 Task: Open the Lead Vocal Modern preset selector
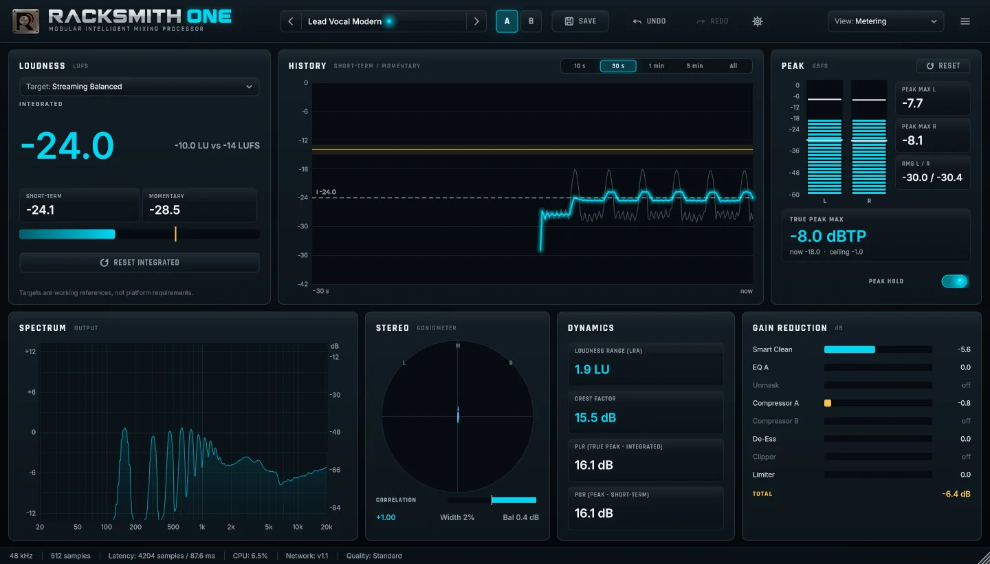(383, 21)
